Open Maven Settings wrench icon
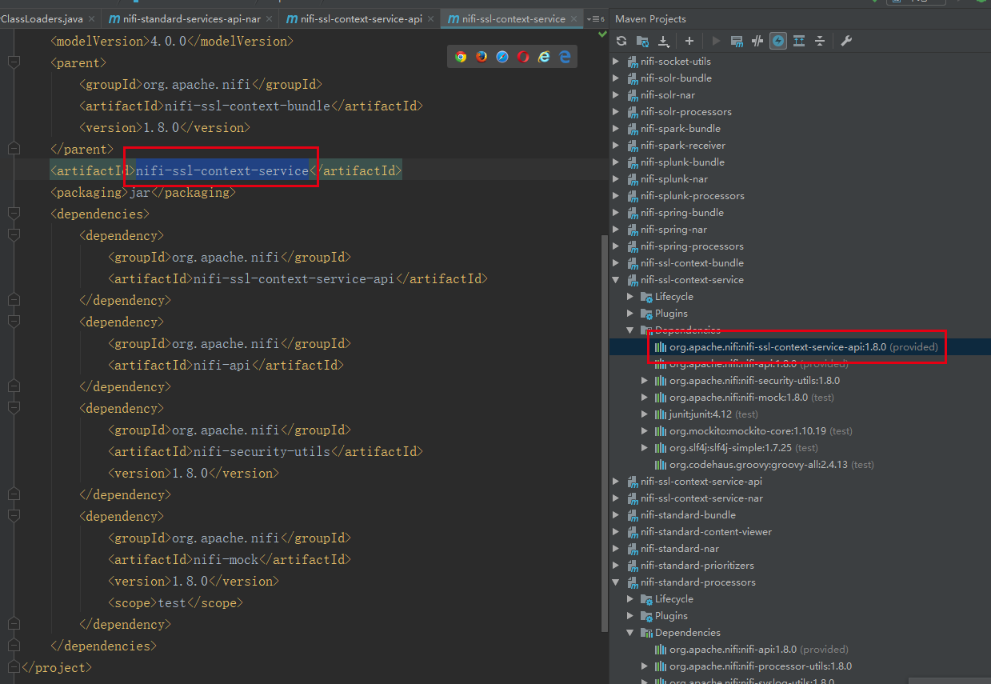This screenshot has height=684, width=991. [847, 41]
